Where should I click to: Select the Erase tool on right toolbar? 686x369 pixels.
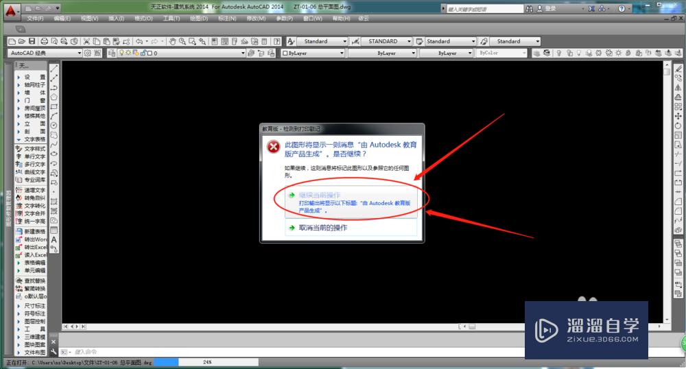pyautogui.click(x=678, y=69)
